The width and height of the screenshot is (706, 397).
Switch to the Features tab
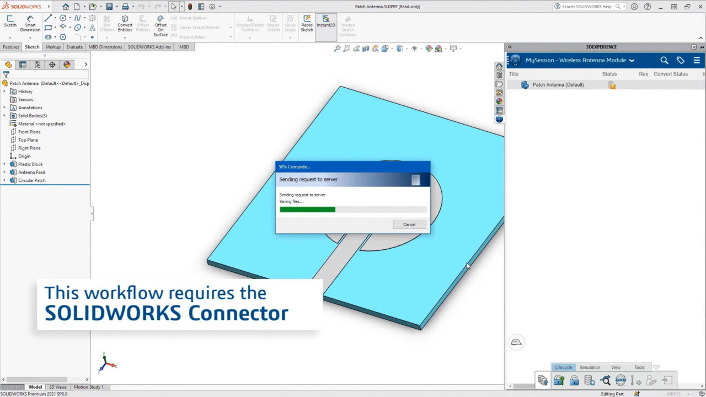pos(11,47)
